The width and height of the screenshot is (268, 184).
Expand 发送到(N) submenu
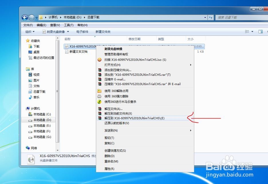[x=145, y=130]
